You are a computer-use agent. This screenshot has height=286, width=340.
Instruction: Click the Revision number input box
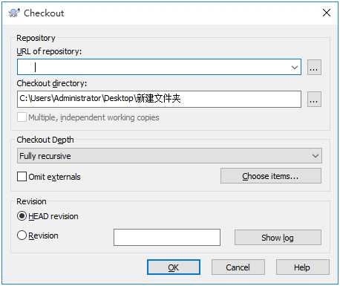[x=167, y=237]
